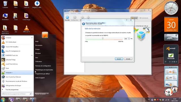The image size is (181, 102).
Task: Open the Corbeille desktop icon
Action: [x=5, y=5]
